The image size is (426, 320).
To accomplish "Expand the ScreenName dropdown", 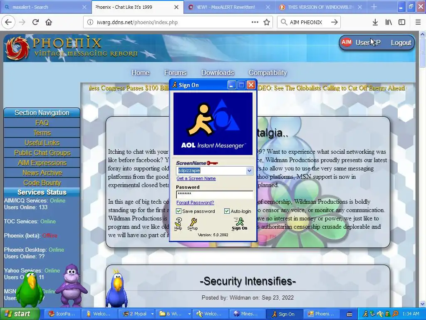I will (249, 171).
